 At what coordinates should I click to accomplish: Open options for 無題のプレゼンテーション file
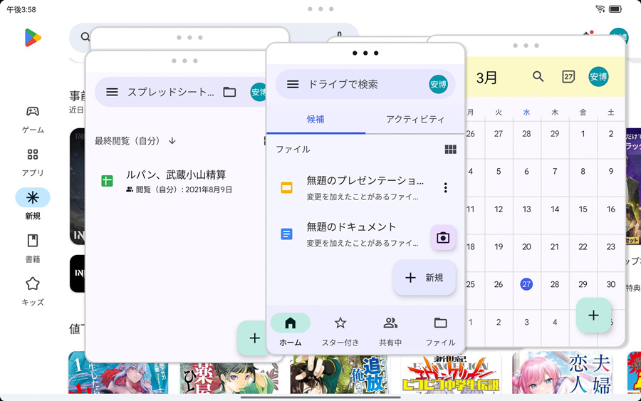[446, 187]
